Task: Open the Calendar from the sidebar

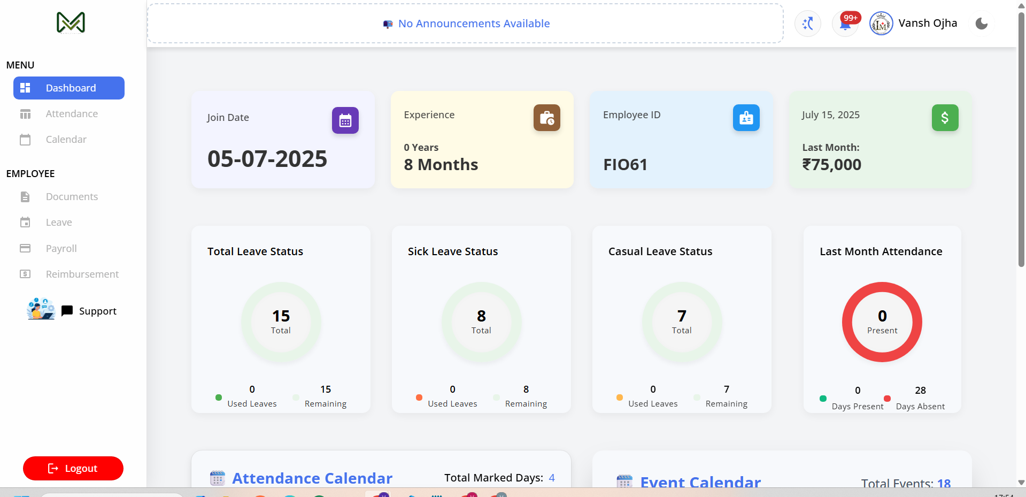Action: click(66, 139)
